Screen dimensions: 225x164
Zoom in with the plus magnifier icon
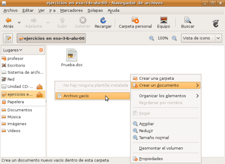pos(174,38)
